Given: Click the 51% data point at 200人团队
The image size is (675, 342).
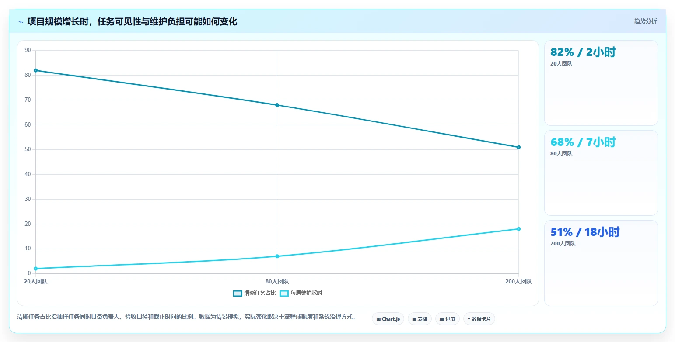Looking at the screenshot, I should pos(518,147).
